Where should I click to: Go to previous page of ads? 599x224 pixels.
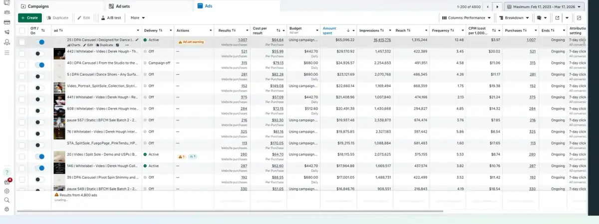tap(487, 7)
